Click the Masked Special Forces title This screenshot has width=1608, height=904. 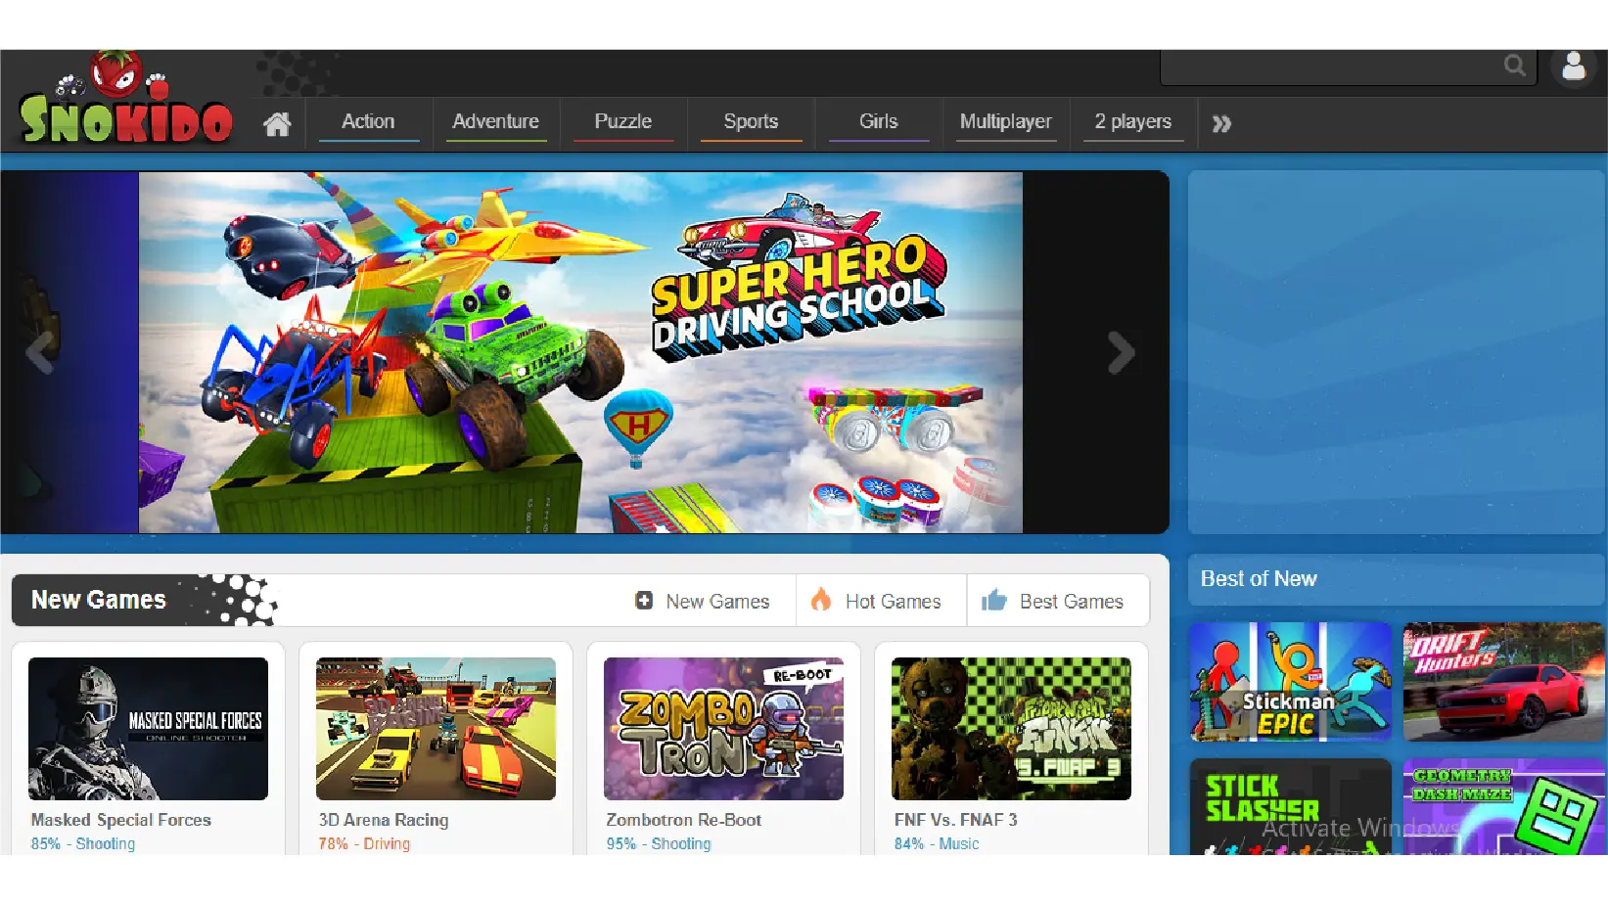click(x=121, y=820)
